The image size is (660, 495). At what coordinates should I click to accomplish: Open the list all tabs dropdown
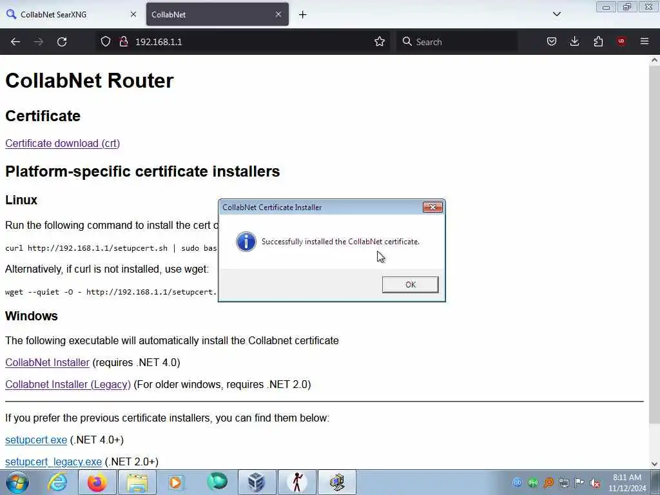pos(556,14)
